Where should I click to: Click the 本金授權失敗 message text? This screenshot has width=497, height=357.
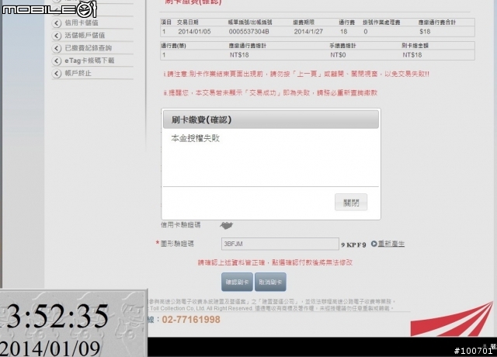point(195,138)
